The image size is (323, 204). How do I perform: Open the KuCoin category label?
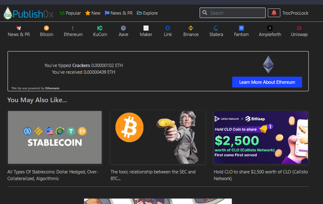[x=100, y=34]
